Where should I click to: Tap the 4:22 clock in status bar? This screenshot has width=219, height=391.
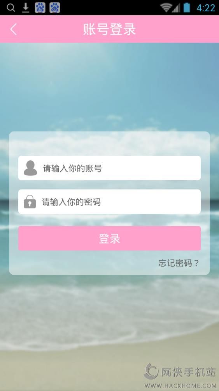pyautogui.click(x=205, y=8)
